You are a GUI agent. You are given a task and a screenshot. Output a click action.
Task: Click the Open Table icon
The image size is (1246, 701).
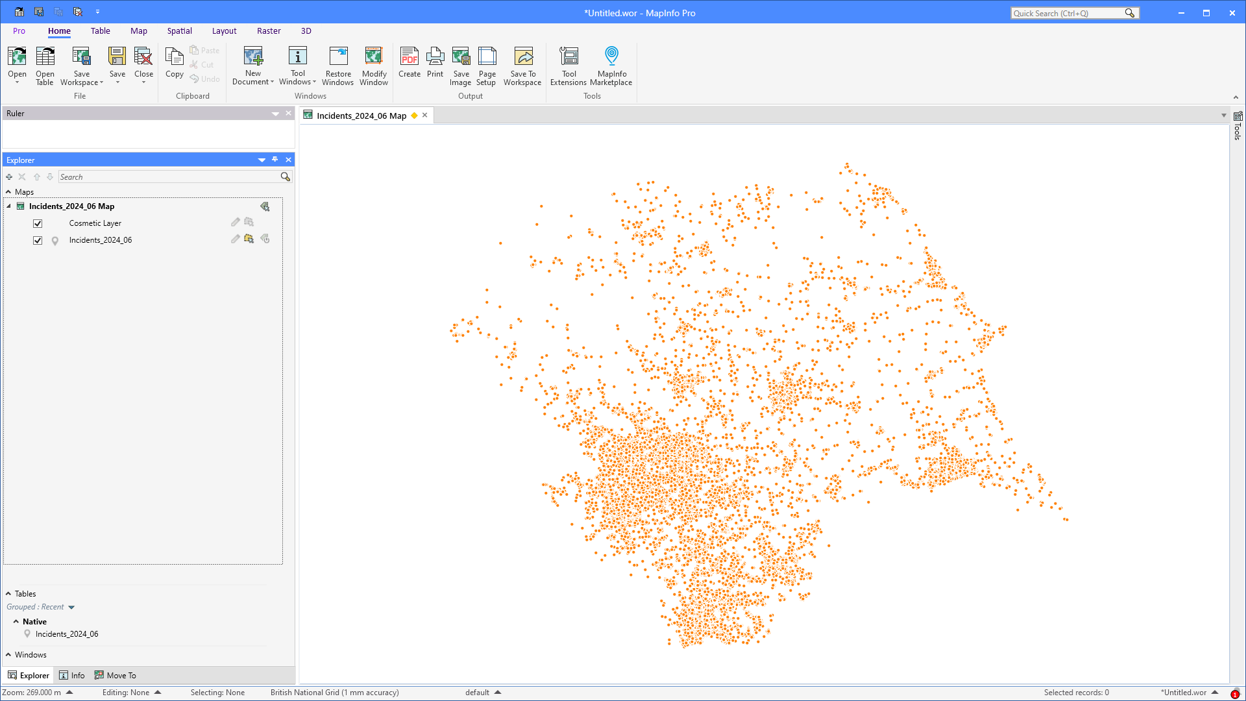pyautogui.click(x=45, y=65)
